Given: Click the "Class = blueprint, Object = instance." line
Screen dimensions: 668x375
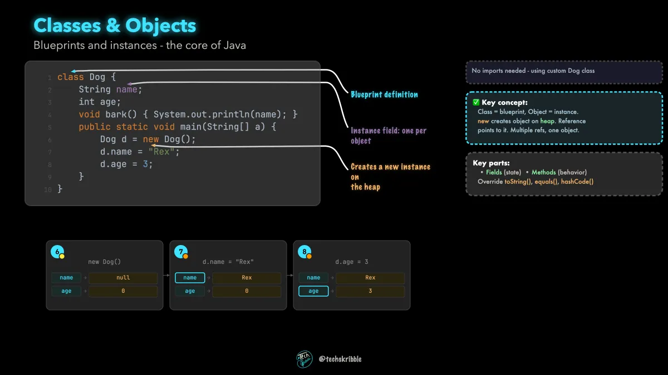Looking at the screenshot, I should (x=528, y=112).
